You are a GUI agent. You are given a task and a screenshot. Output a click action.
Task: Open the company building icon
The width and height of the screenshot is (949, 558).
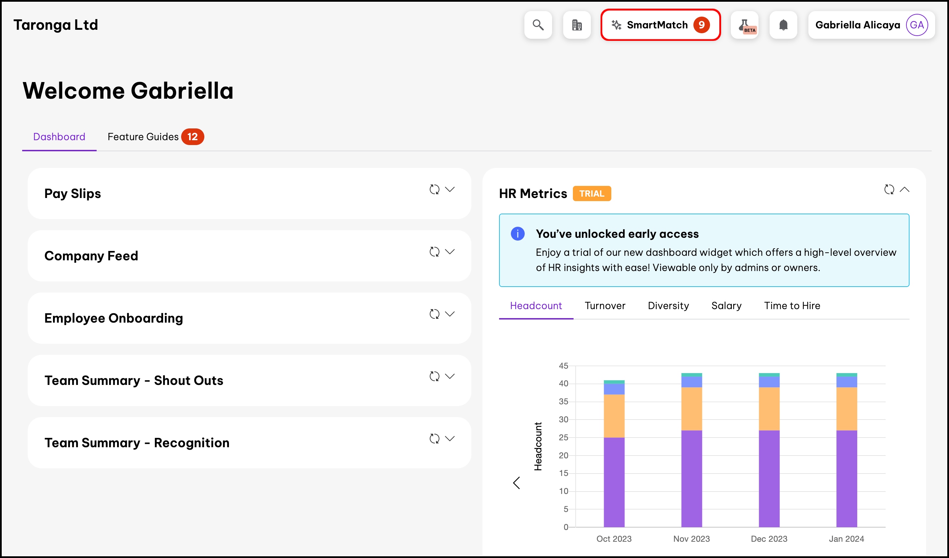click(x=577, y=25)
